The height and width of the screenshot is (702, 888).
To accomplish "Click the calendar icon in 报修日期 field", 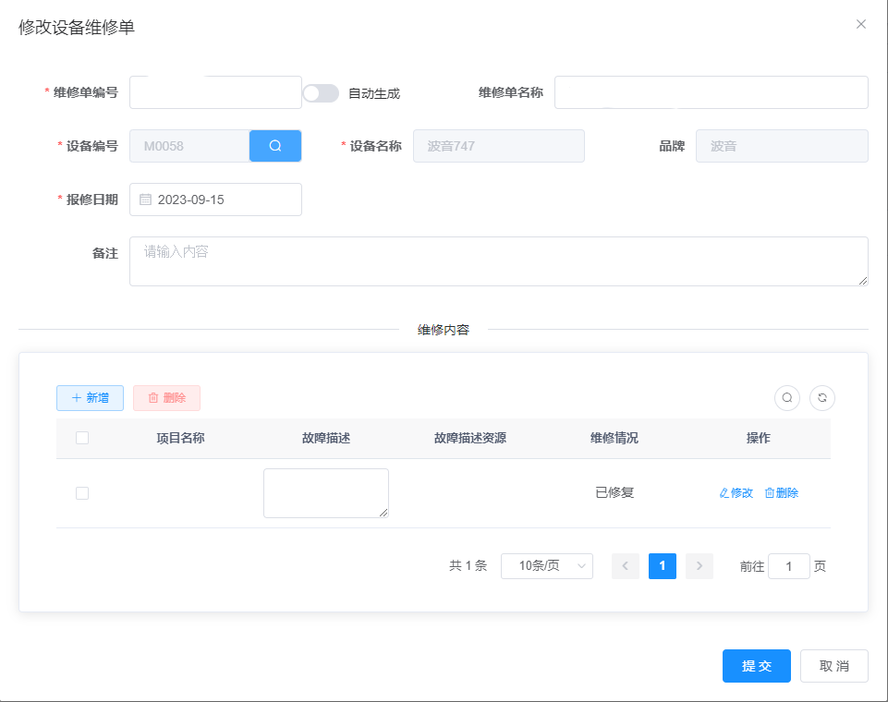I will tap(145, 200).
